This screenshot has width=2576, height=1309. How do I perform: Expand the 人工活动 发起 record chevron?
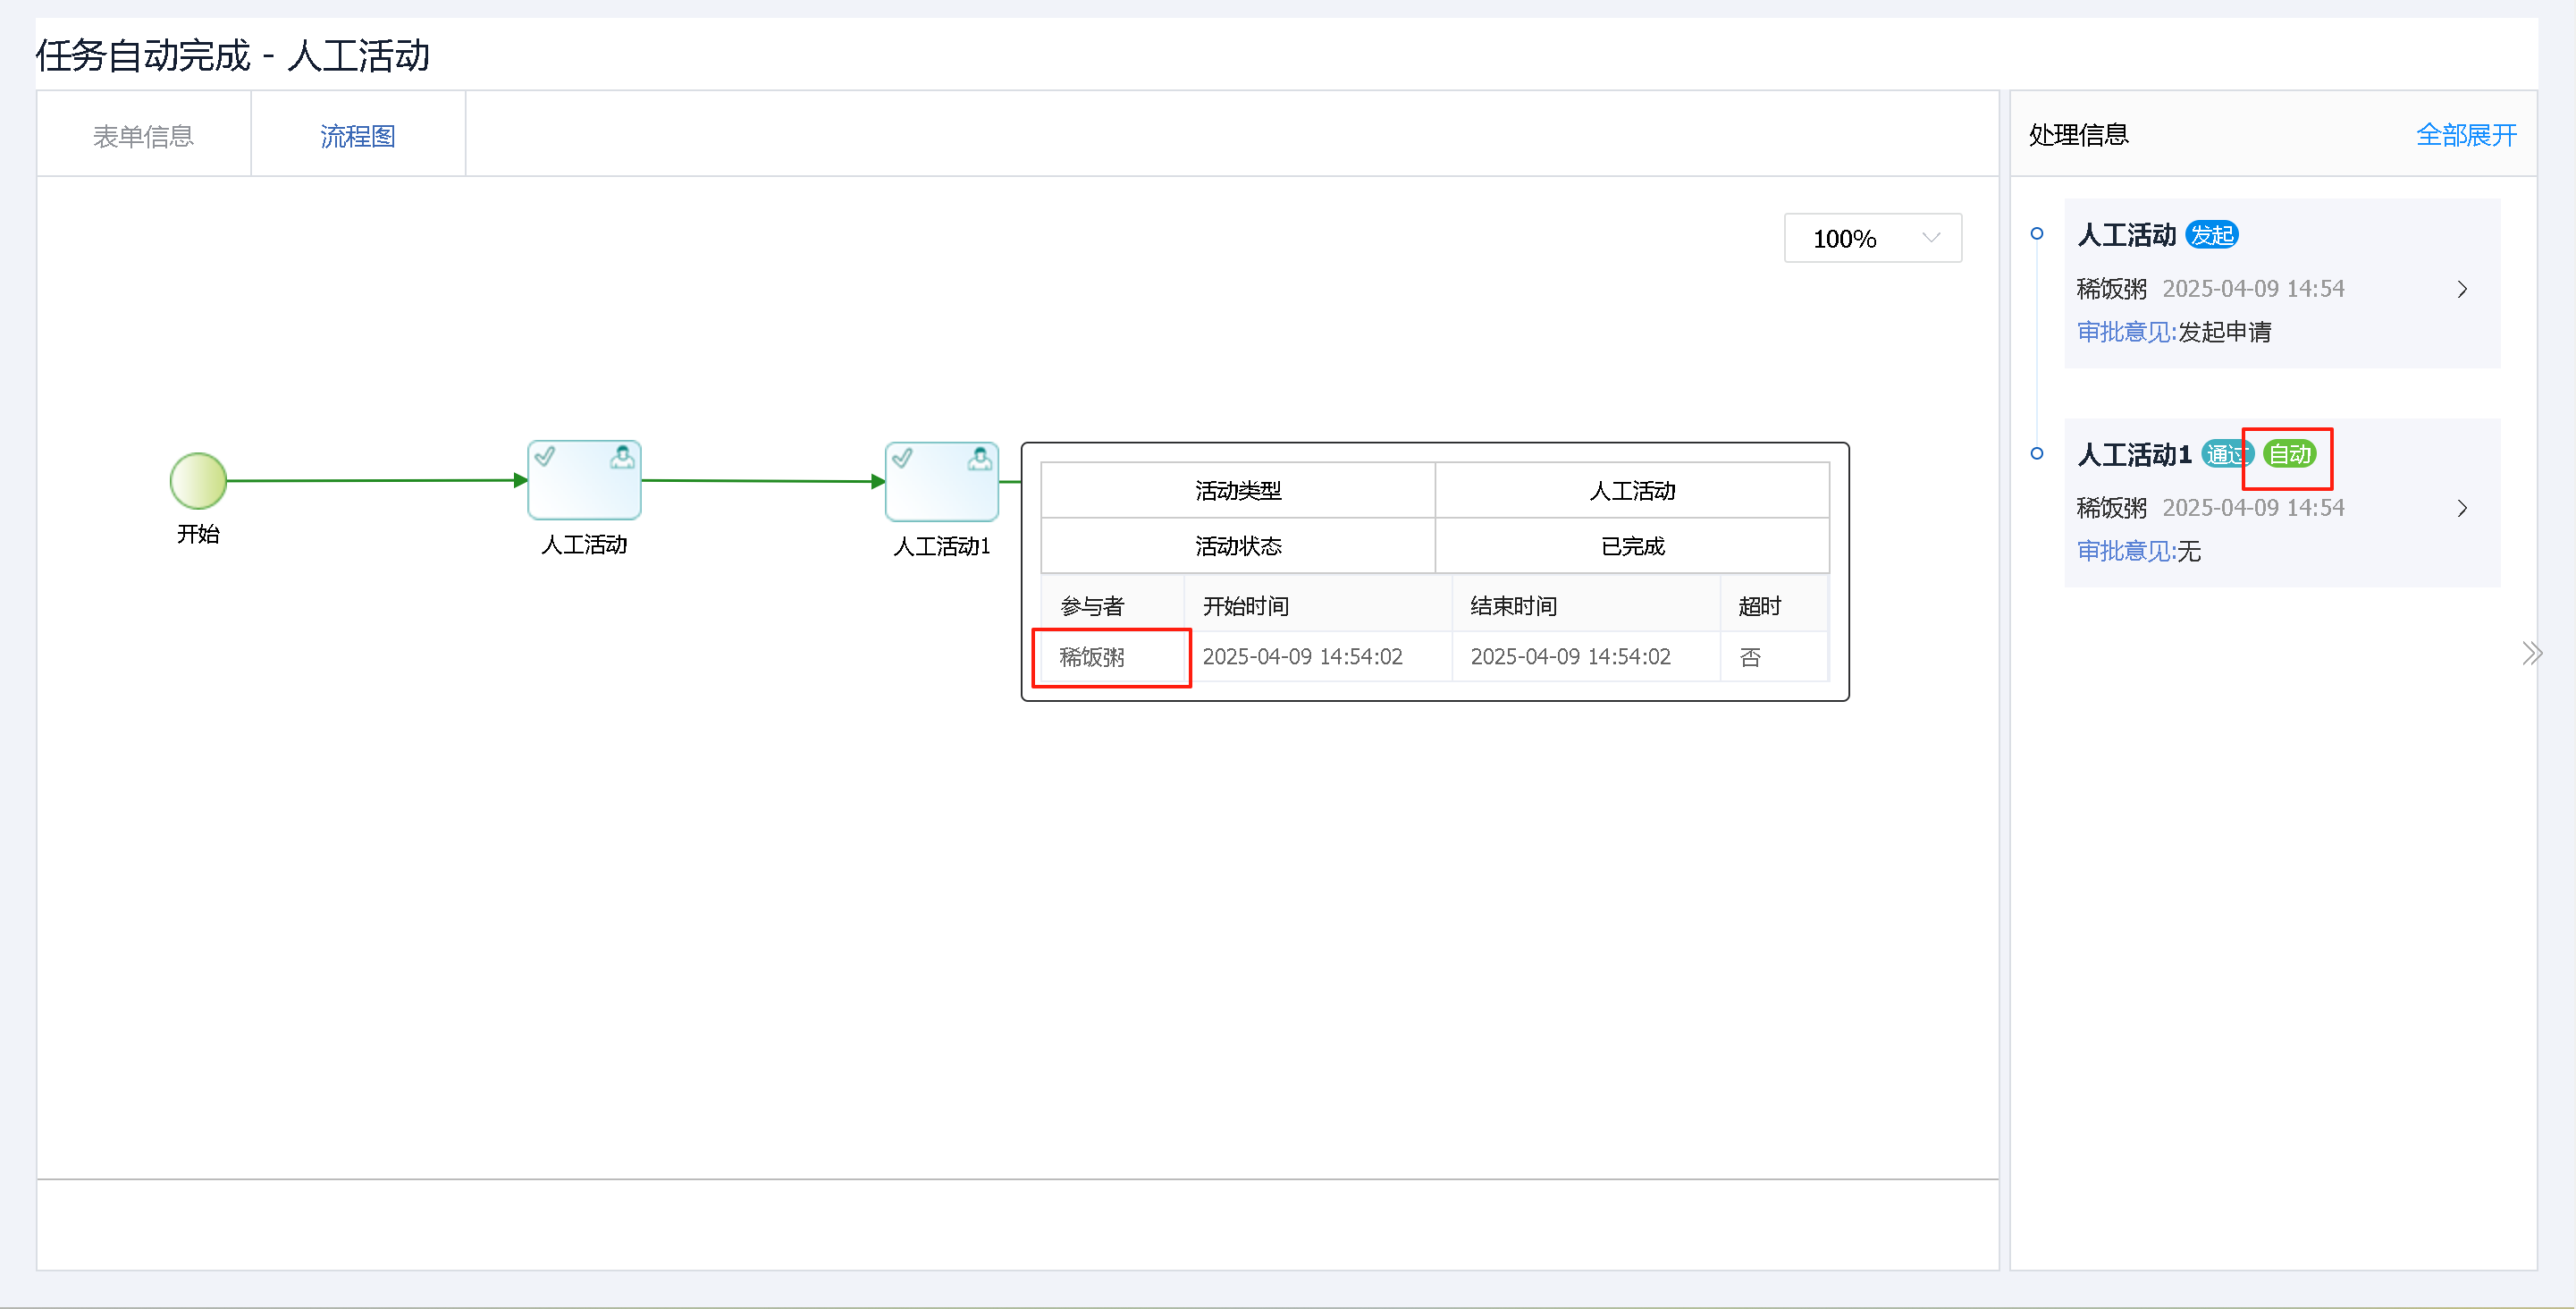[2462, 290]
